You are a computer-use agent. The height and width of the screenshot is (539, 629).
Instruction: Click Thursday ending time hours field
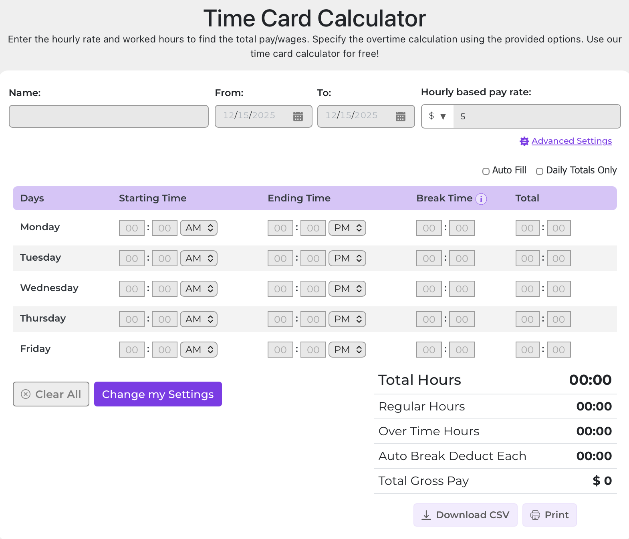tap(280, 320)
